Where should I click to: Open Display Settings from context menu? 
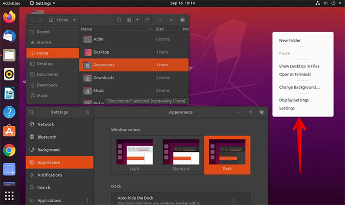pos(294,100)
